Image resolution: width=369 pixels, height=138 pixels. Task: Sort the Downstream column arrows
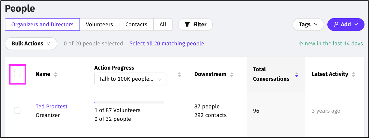click(x=232, y=74)
